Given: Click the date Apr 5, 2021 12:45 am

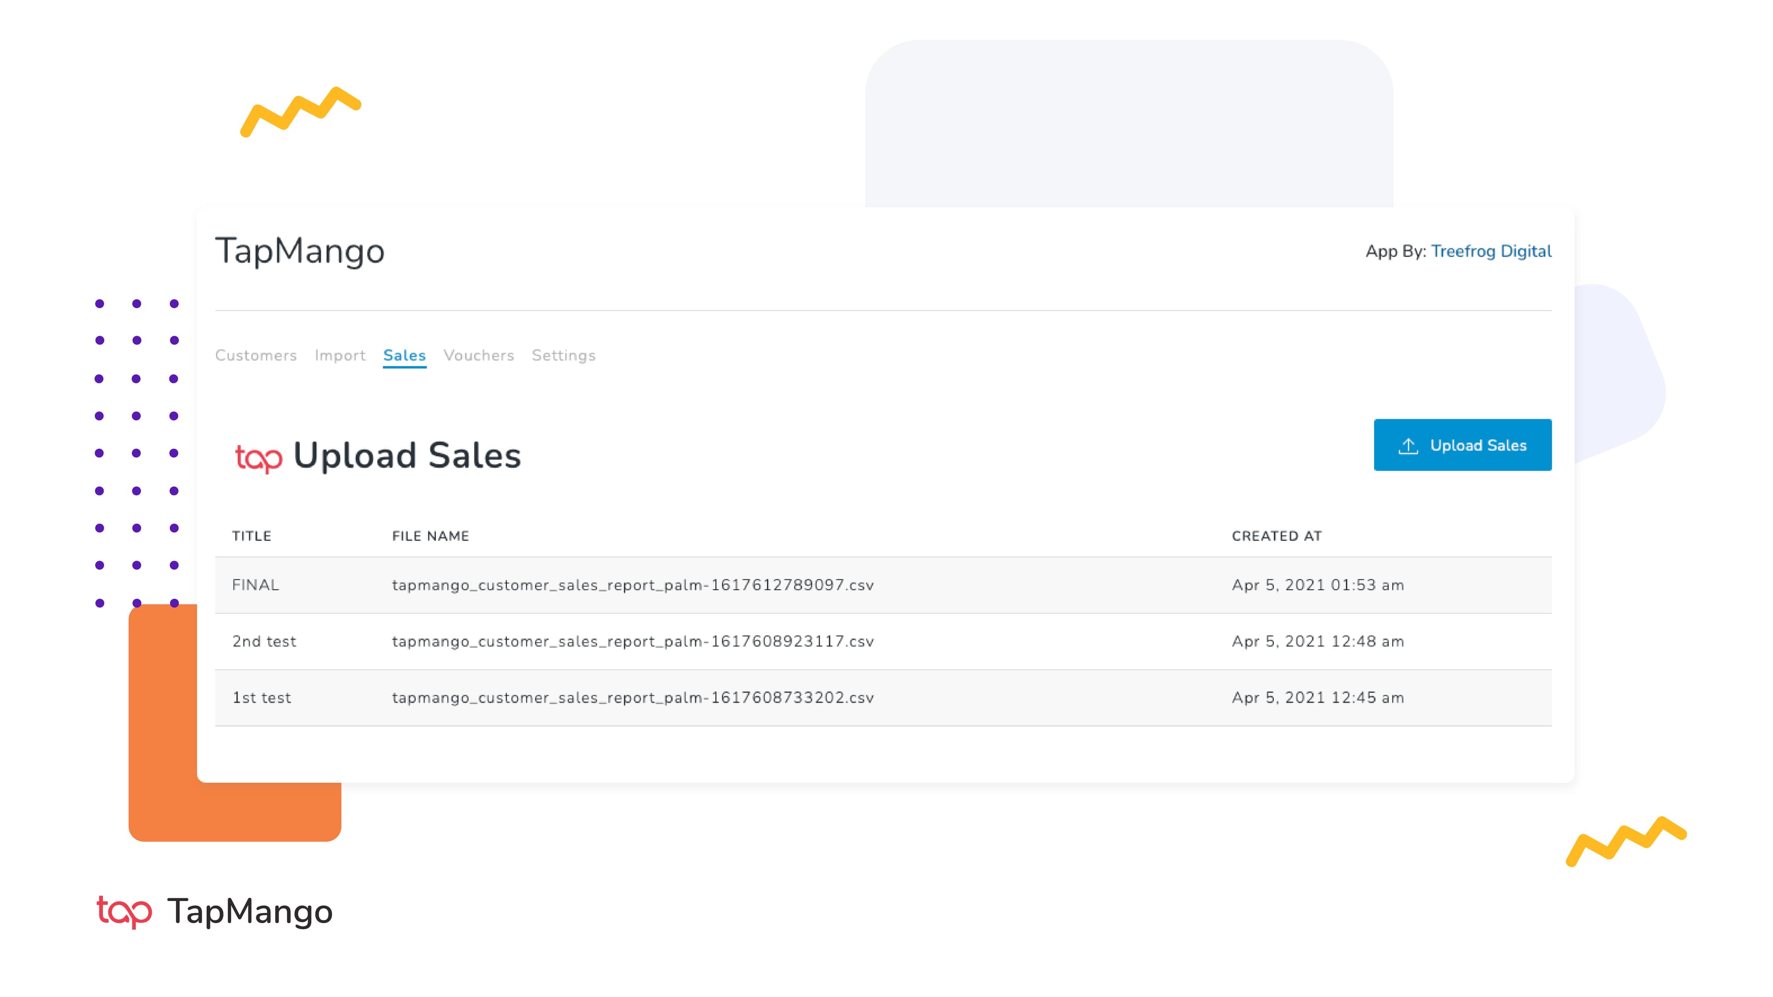Looking at the screenshot, I should pos(1318,698).
